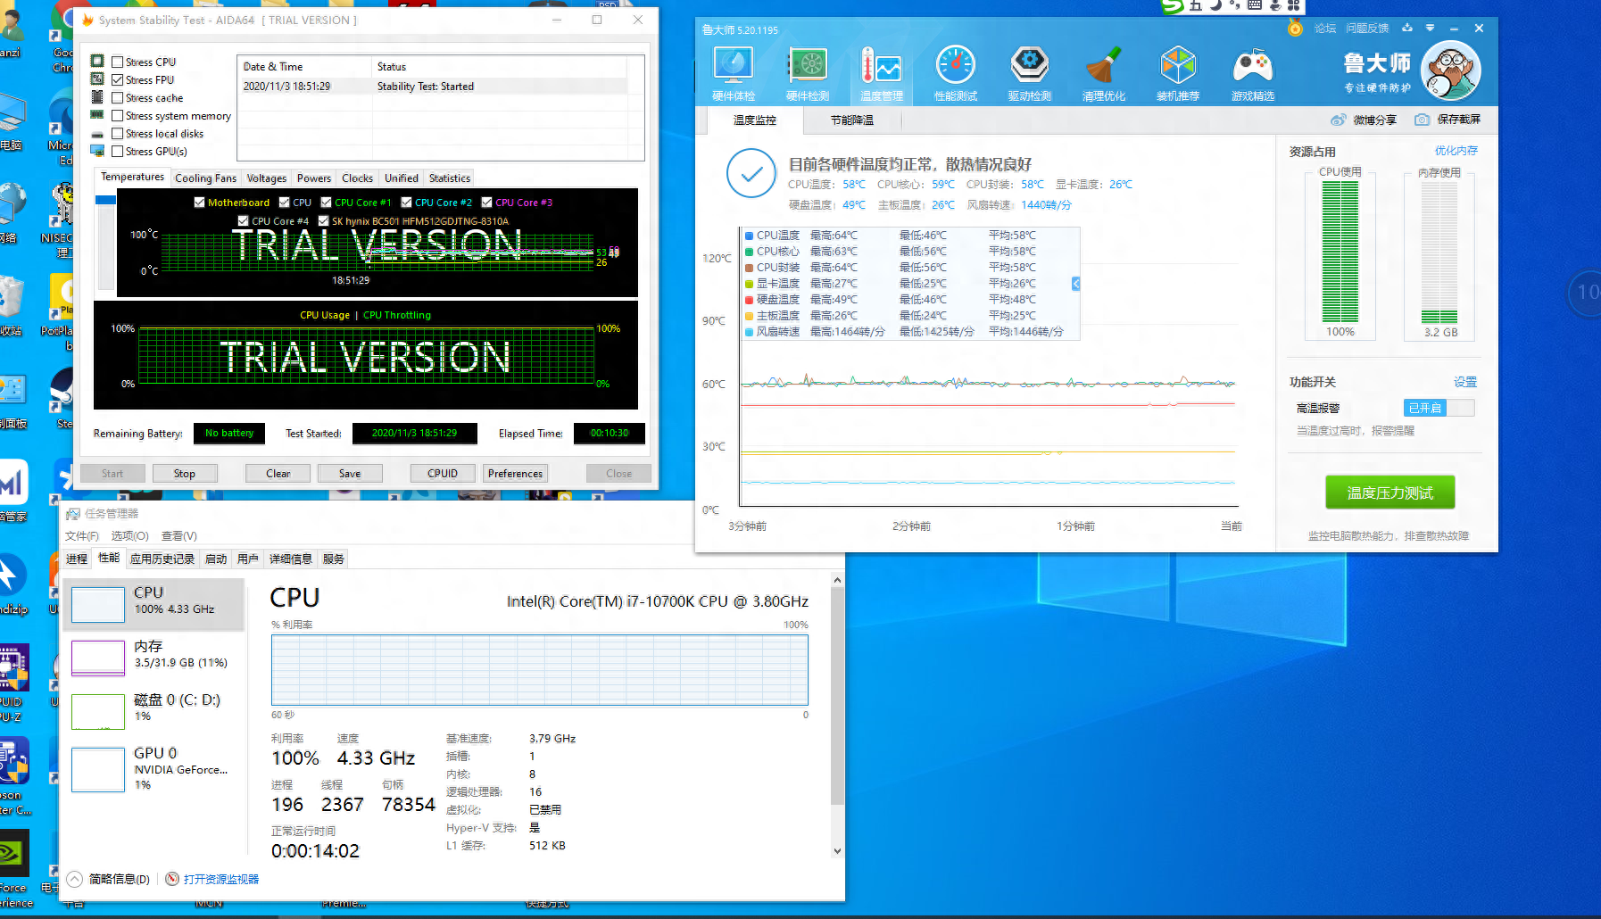Click the download tray icon in Ludashi title bar

[x=1407, y=29]
